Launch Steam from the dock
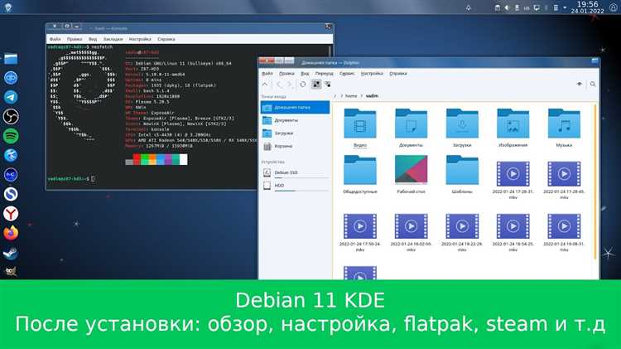 tap(11, 252)
